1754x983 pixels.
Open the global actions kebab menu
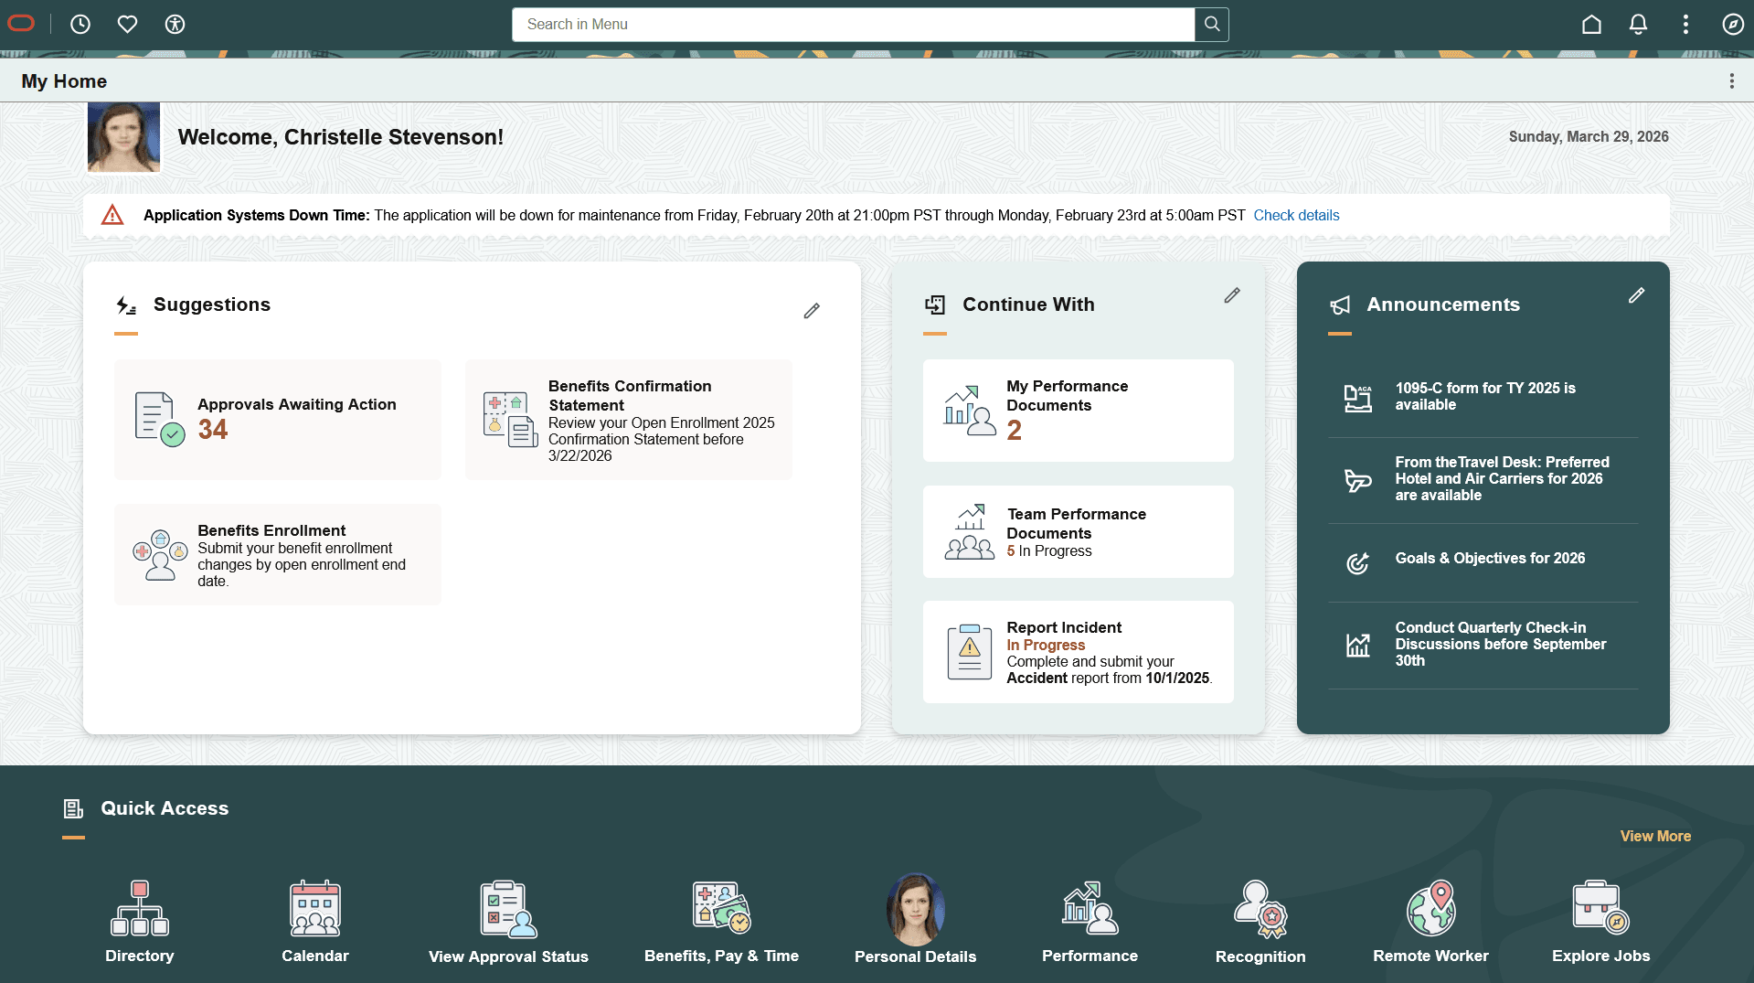[1685, 25]
